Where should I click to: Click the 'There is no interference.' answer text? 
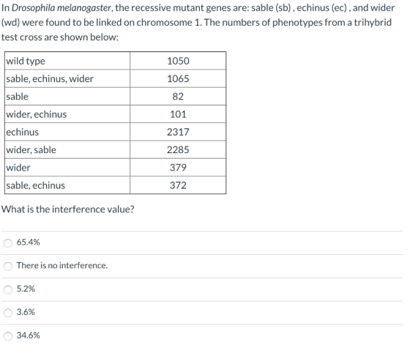pos(62,265)
